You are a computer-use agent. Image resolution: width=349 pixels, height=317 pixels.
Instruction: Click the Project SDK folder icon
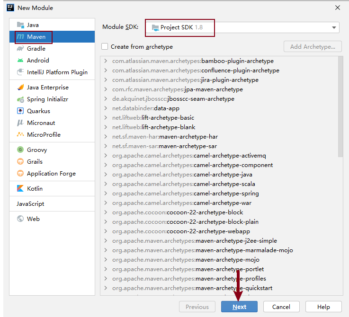pos(155,27)
